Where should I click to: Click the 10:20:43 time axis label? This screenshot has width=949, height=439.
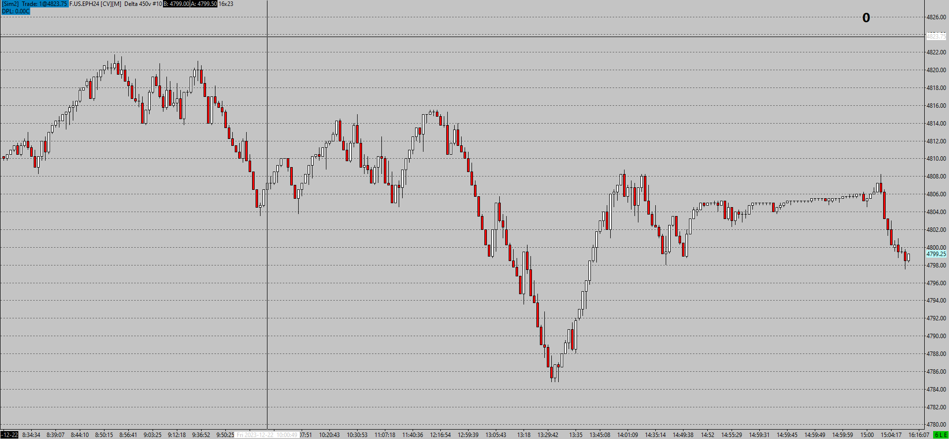(x=329, y=435)
